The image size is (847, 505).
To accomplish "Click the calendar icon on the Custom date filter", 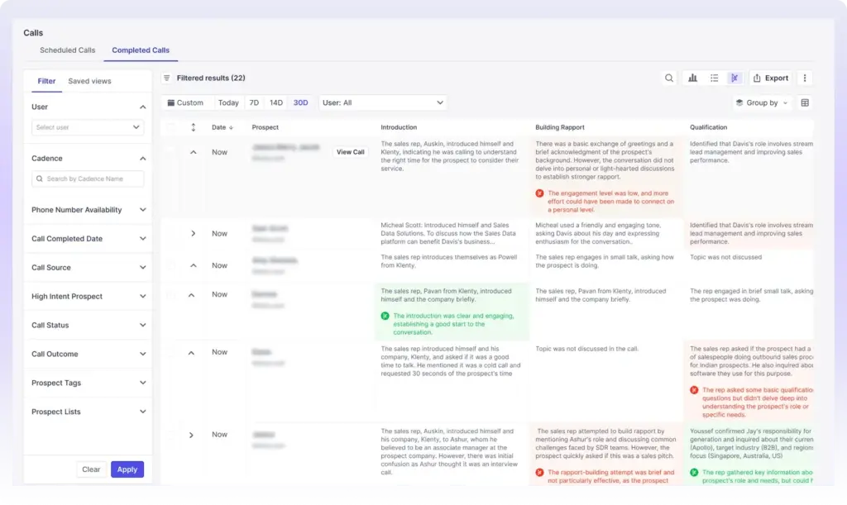I will (170, 102).
